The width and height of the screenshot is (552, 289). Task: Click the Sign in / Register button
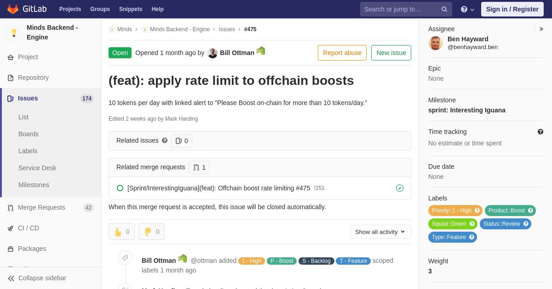pos(512,9)
